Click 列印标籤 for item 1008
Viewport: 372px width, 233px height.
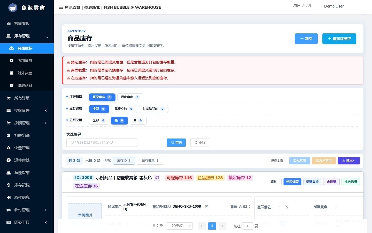point(292,182)
